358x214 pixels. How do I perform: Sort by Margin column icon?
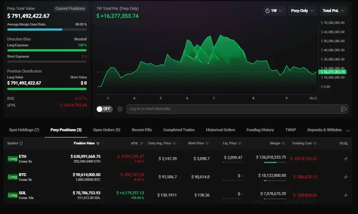[x=283, y=144]
